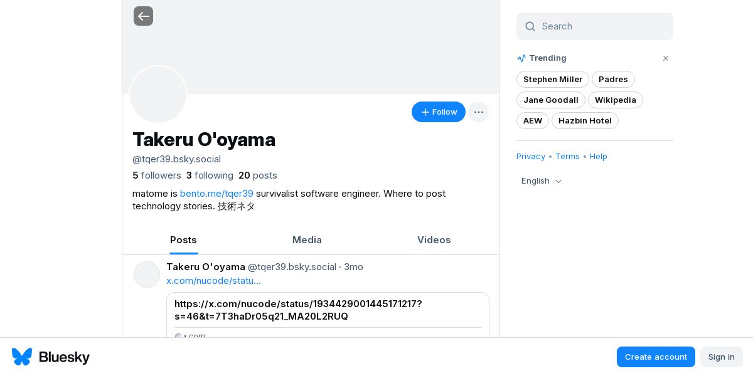Open the English language dropdown

542,181
